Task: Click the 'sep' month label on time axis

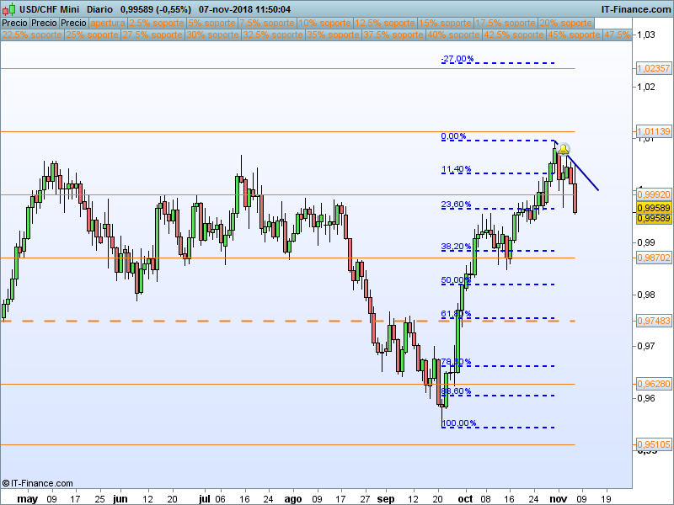Action: tap(386, 499)
